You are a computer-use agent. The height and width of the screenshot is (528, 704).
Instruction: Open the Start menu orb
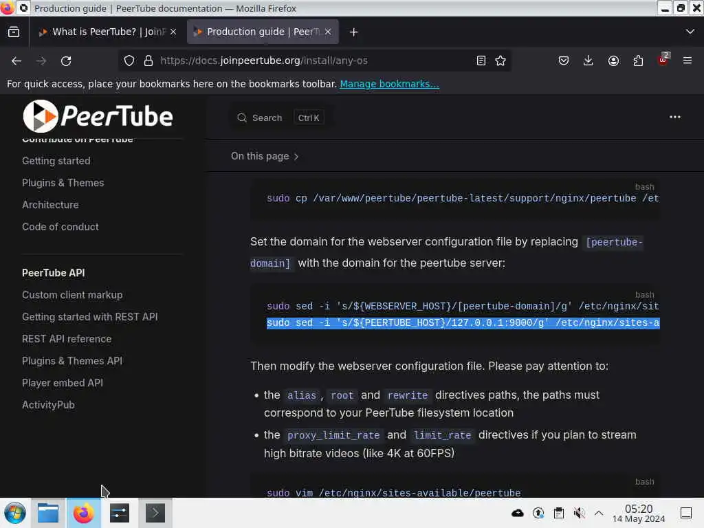[15, 513]
